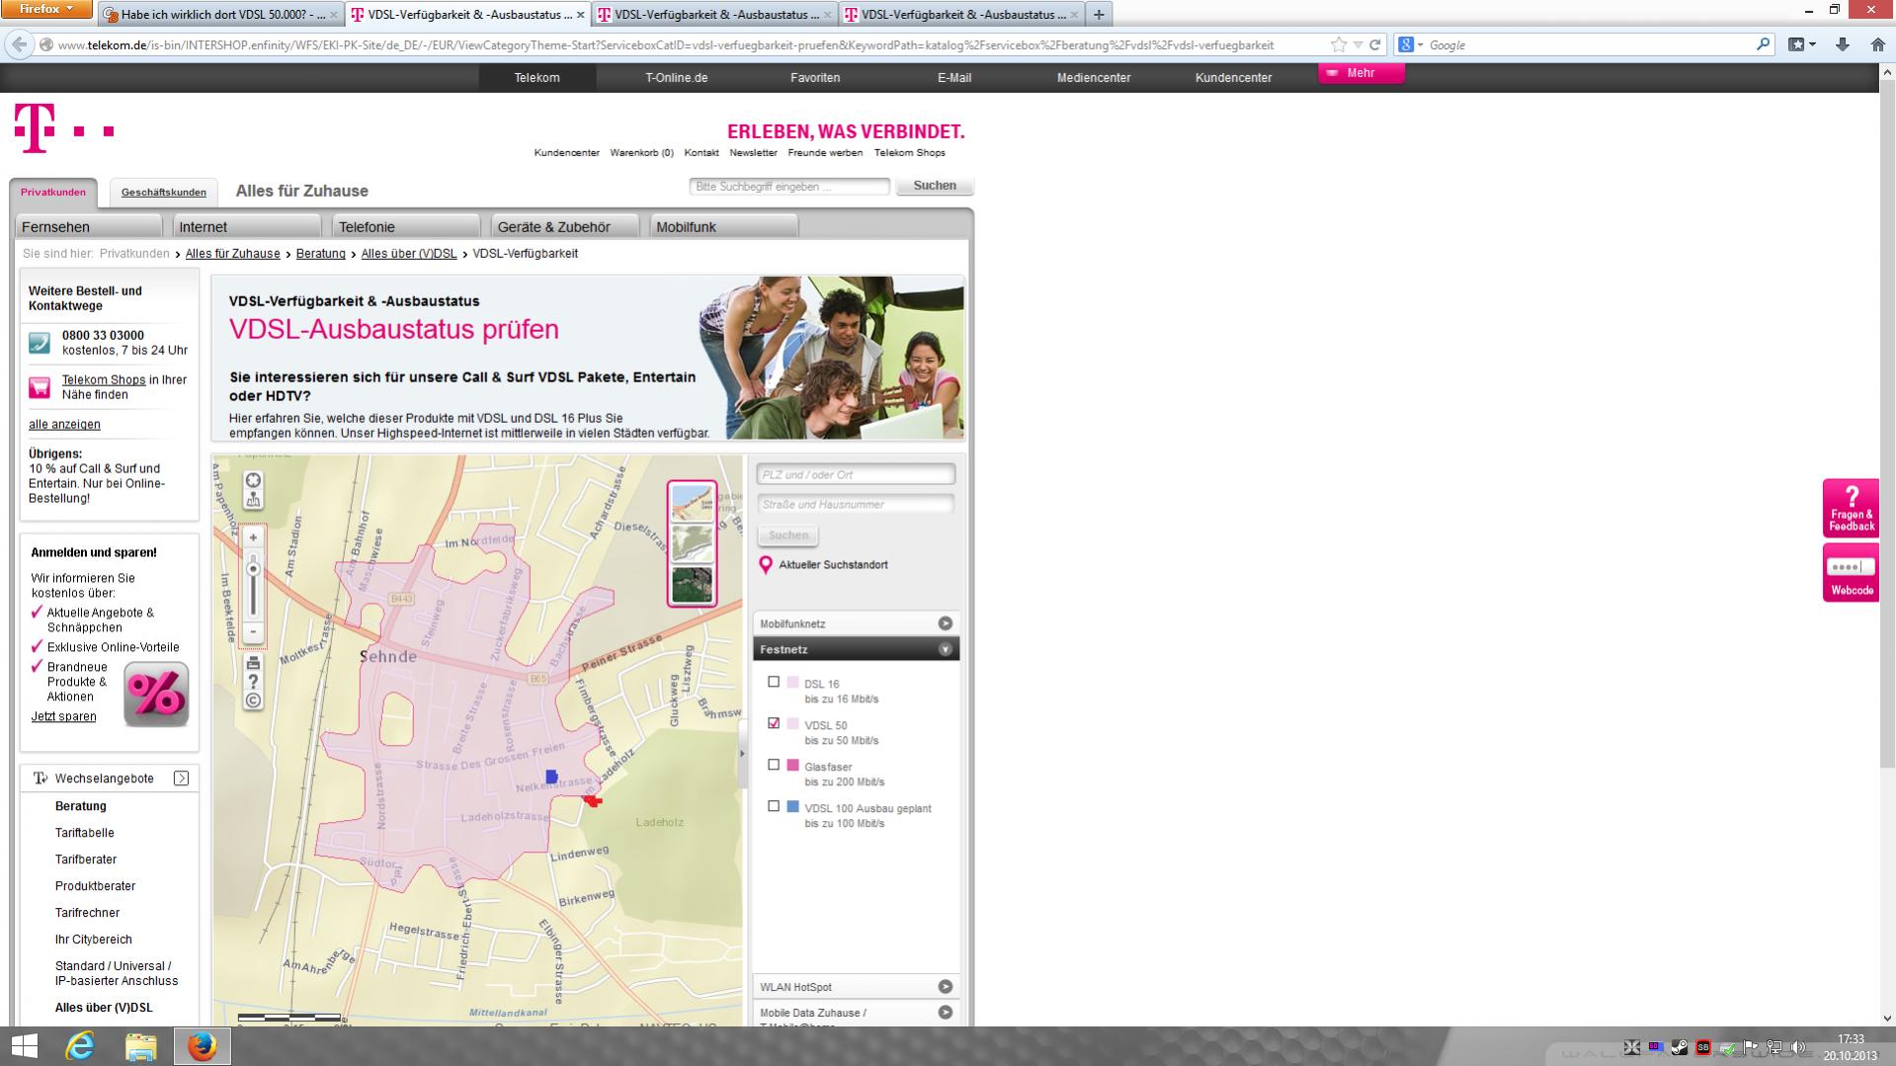Viewport: 1896px width, 1066px height.
Task: Open the Internet menu
Action: point(247,227)
